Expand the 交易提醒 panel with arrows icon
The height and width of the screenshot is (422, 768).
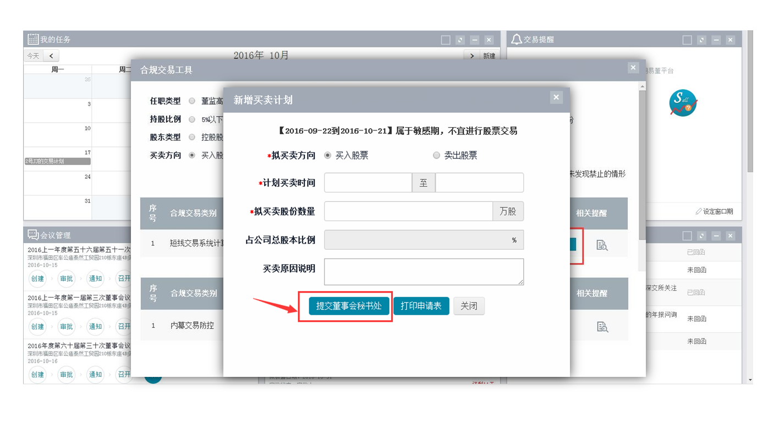701,40
